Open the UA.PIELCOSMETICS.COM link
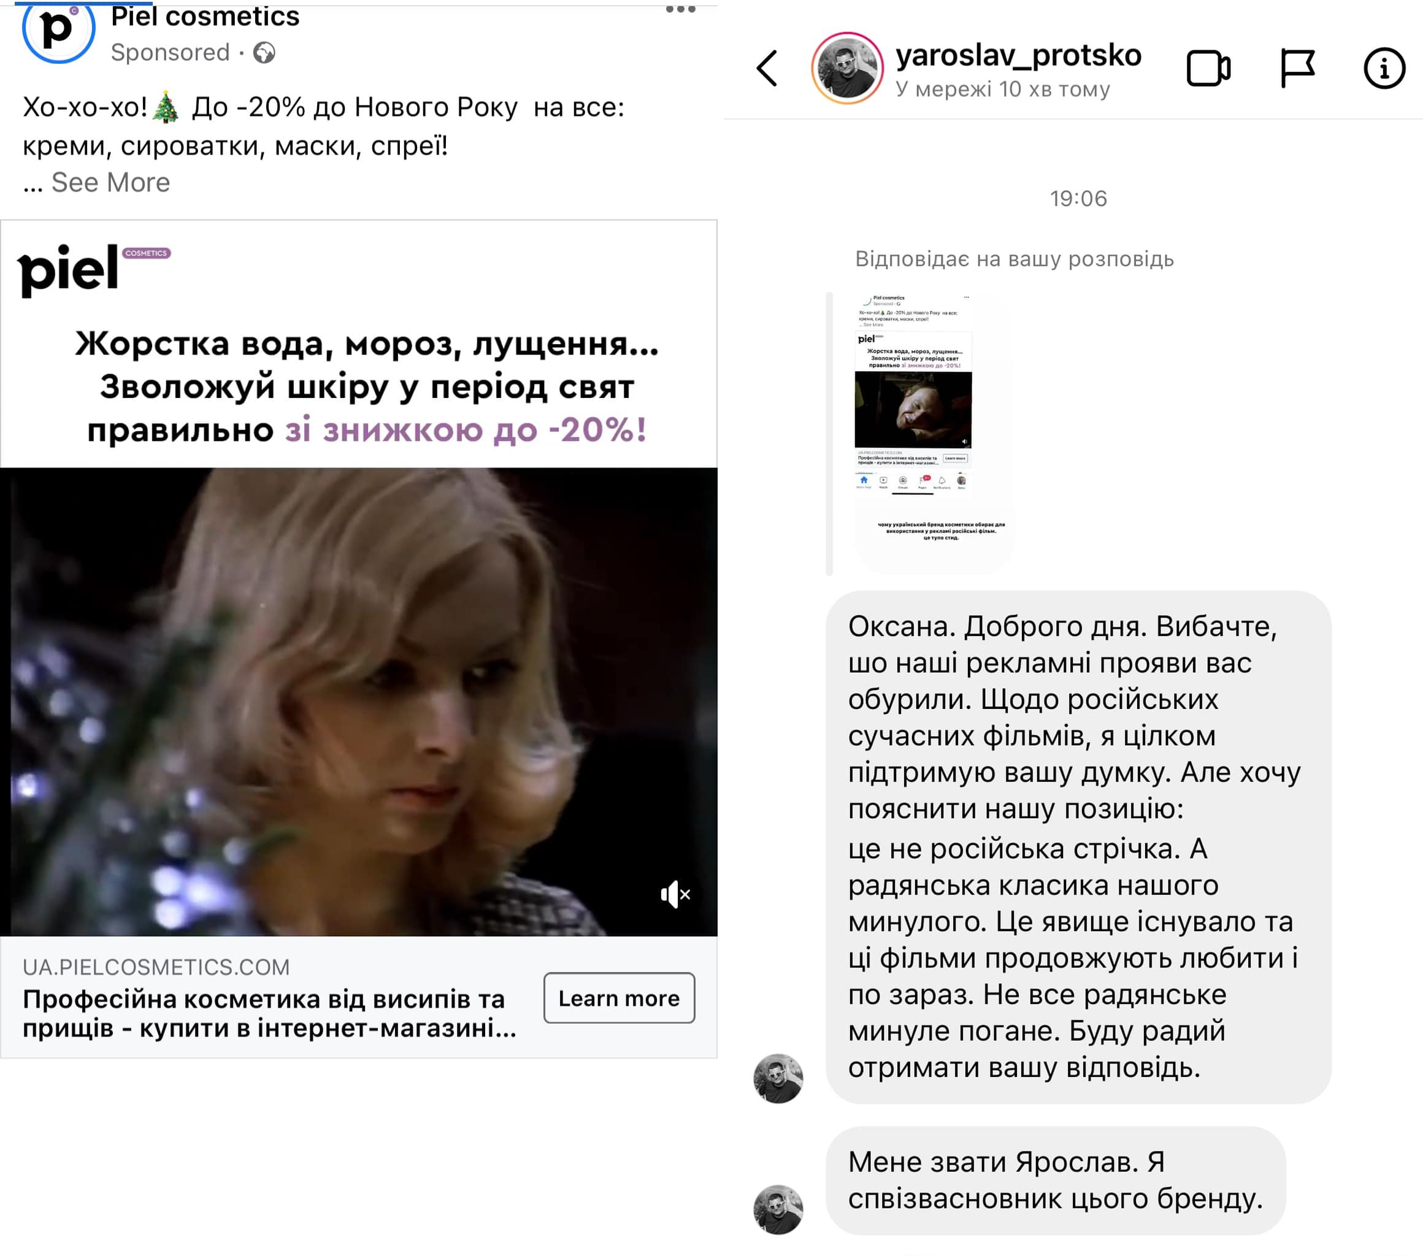The height and width of the screenshot is (1256, 1423). pyautogui.click(x=156, y=967)
